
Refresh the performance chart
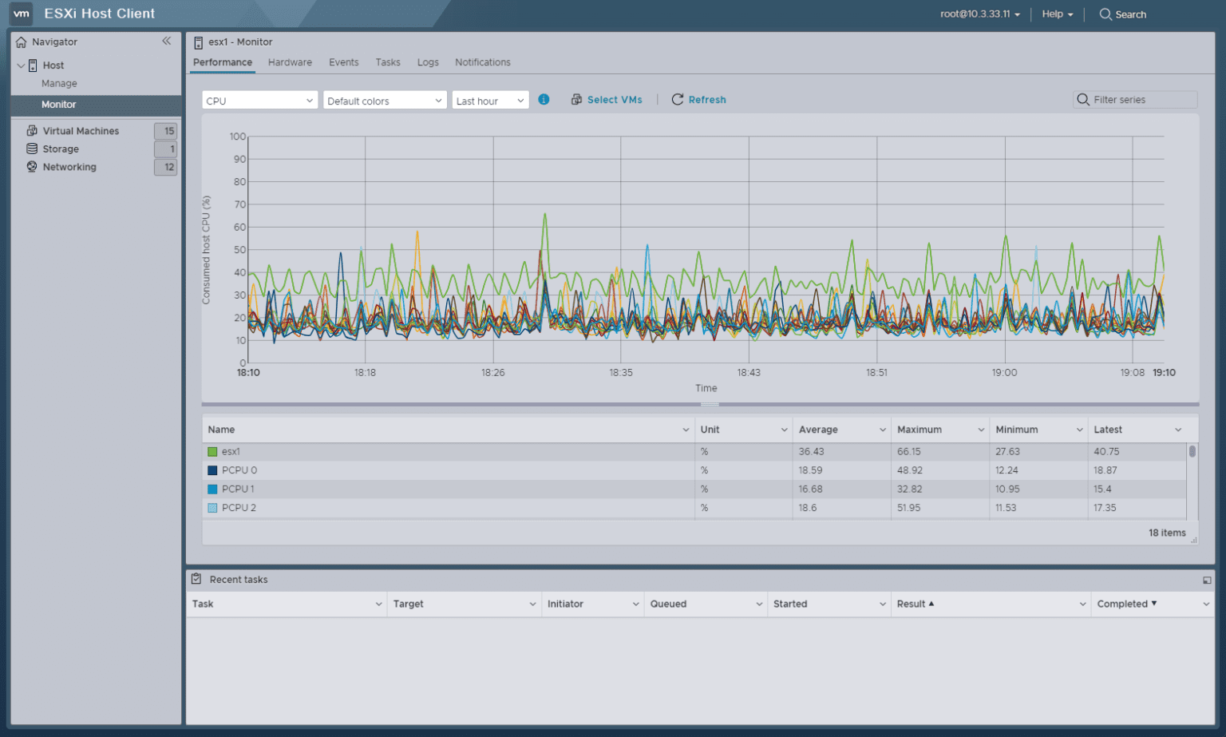698,99
